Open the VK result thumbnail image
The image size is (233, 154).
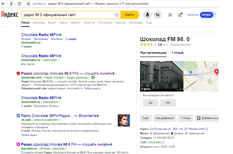click(x=124, y=121)
